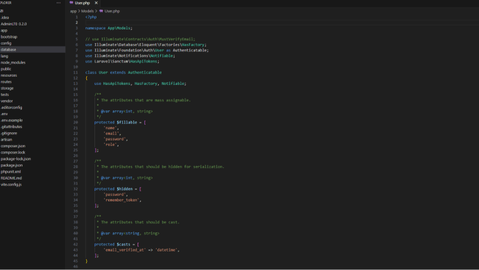Click the 'namespace App\Models;' line

pos(109,28)
